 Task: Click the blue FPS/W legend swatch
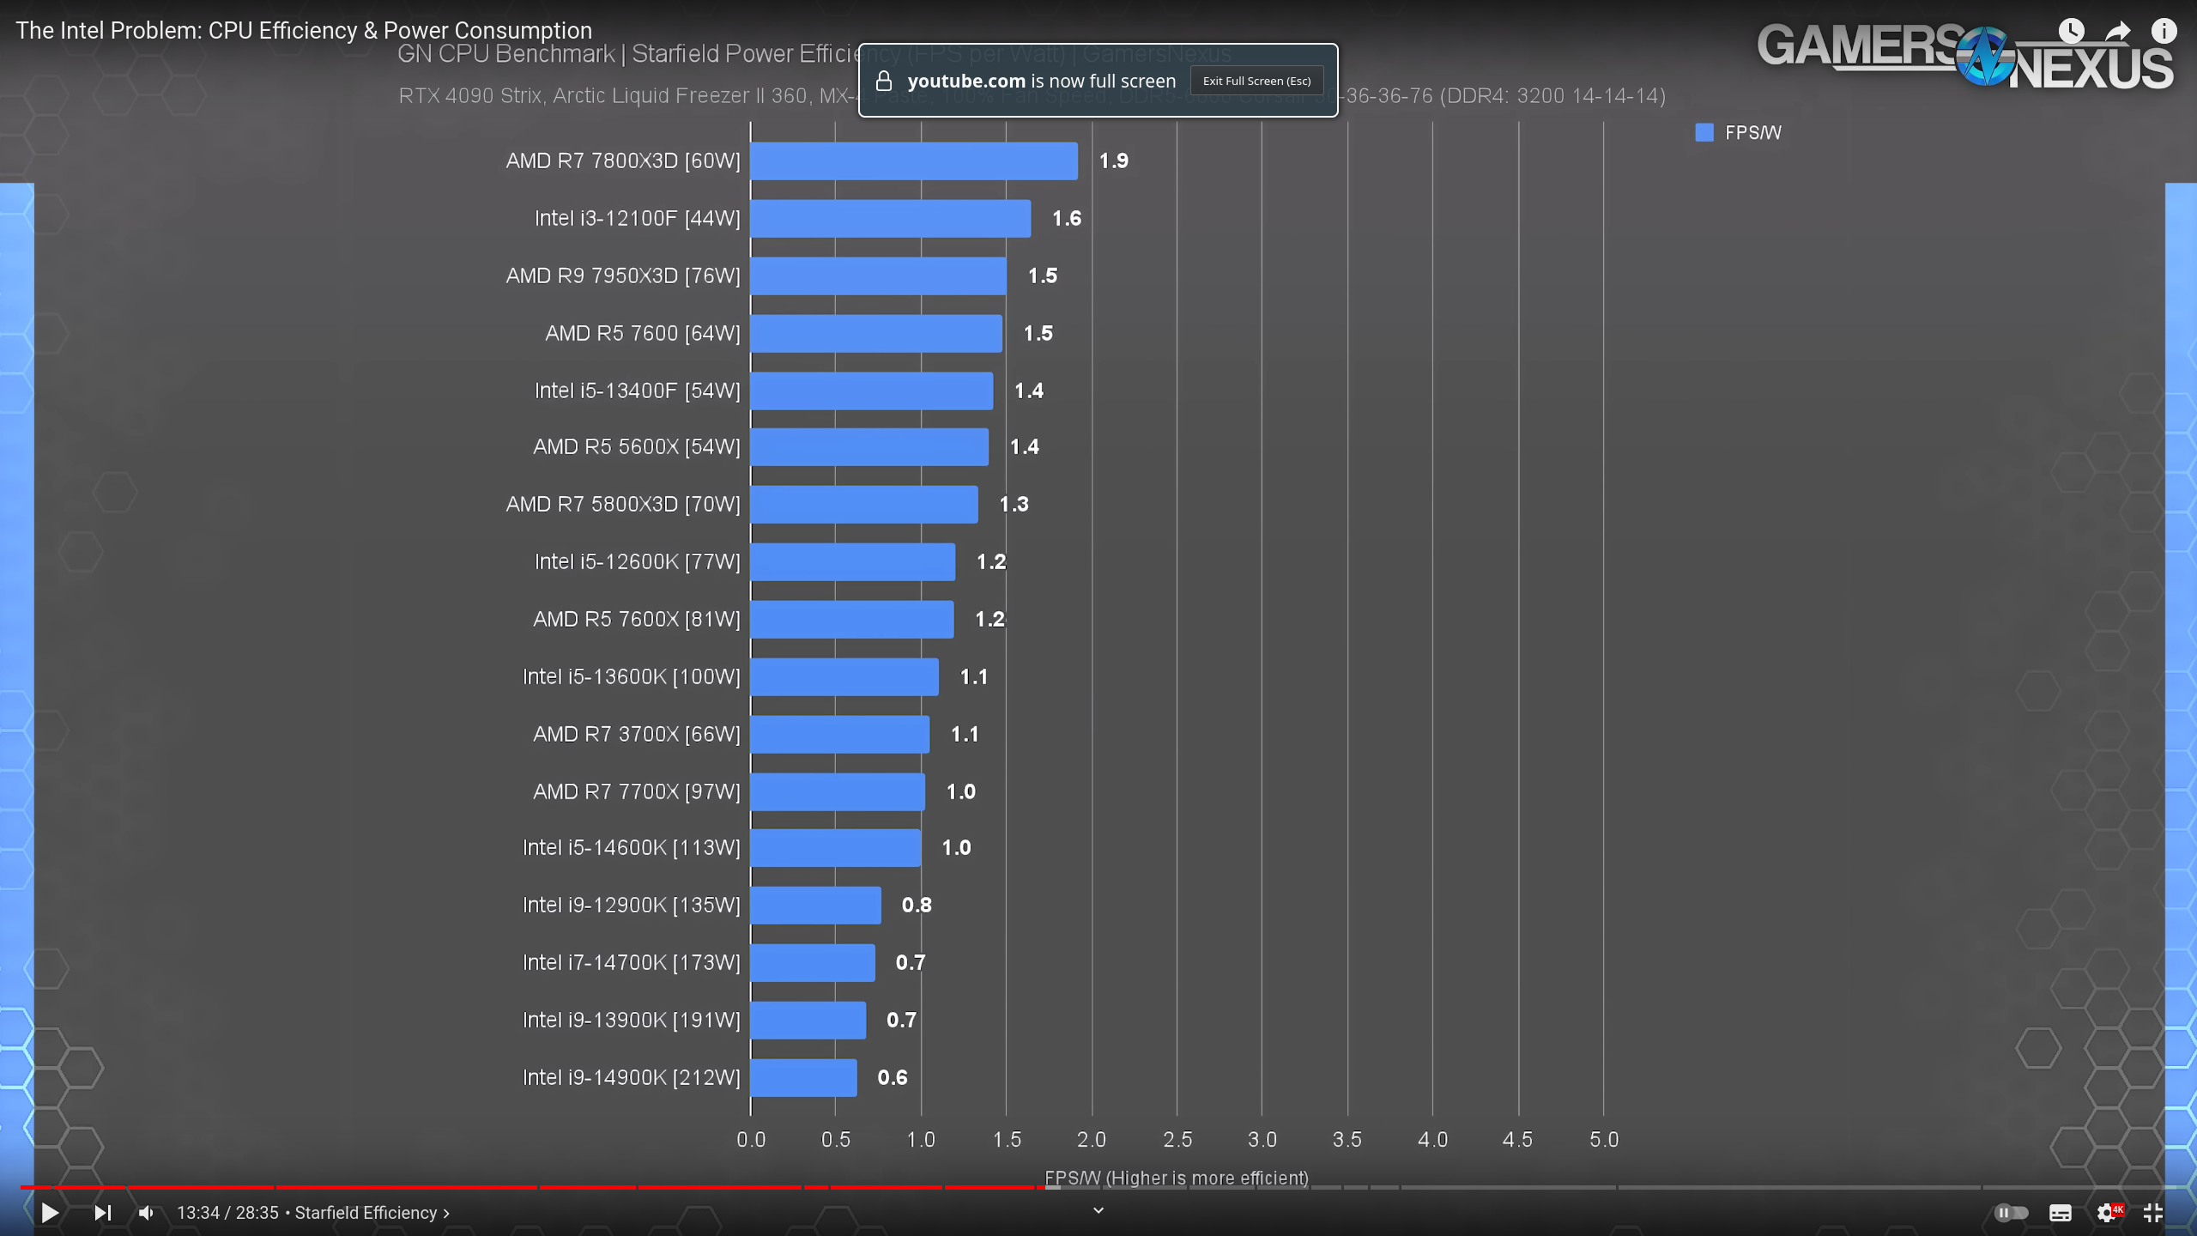(x=1706, y=132)
